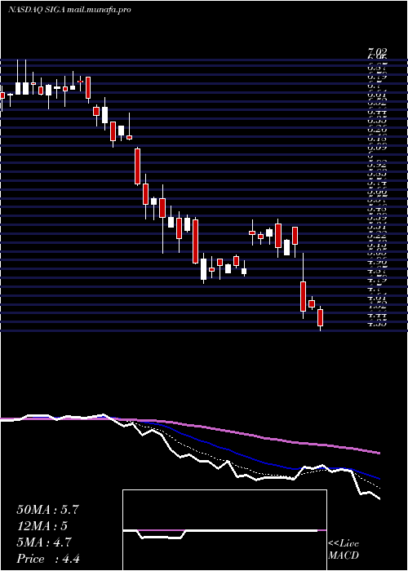Select the "50MA : 5.7" reading

tap(47, 510)
